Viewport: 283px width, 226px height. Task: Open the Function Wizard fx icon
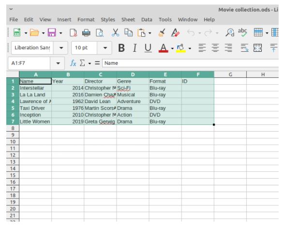pos(73,63)
